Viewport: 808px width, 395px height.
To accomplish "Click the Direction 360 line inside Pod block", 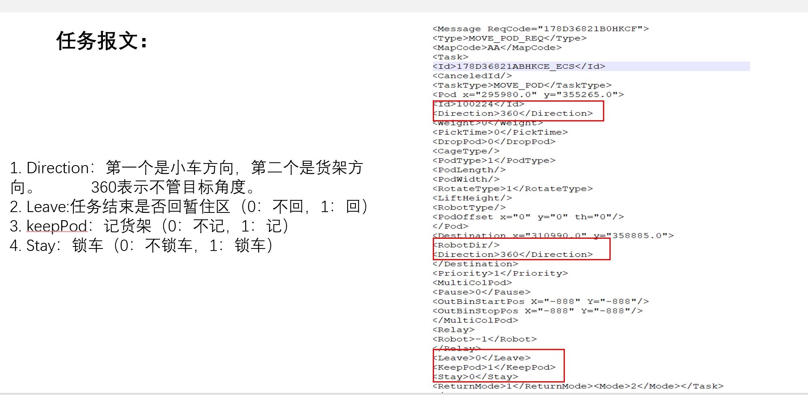I will coord(513,113).
